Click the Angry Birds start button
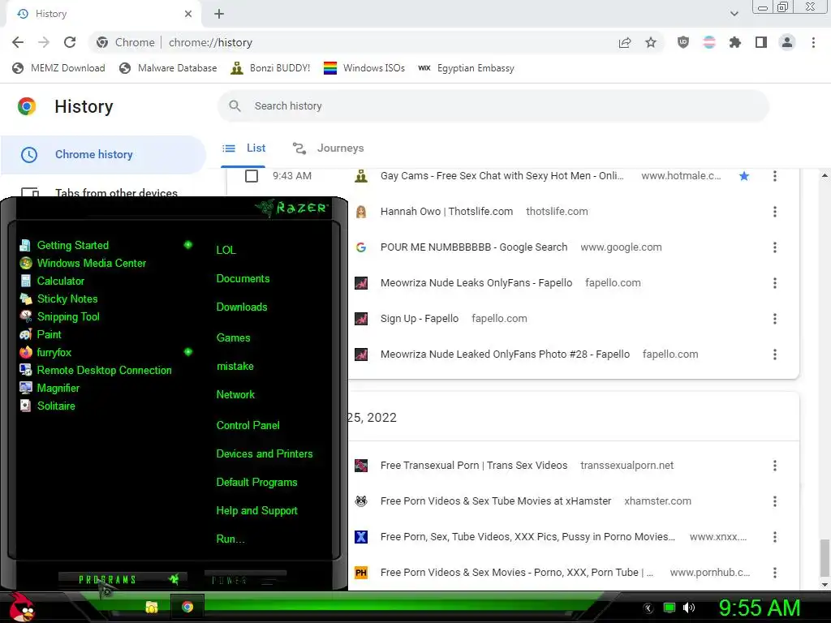The image size is (831, 623). coord(22,607)
